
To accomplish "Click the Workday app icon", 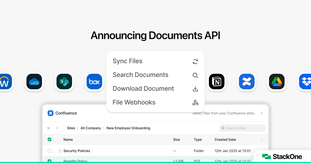I will point(5,82).
